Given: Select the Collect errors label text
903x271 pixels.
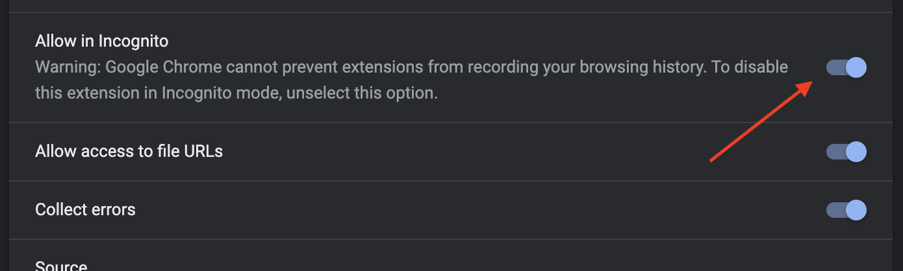Looking at the screenshot, I should click(86, 210).
